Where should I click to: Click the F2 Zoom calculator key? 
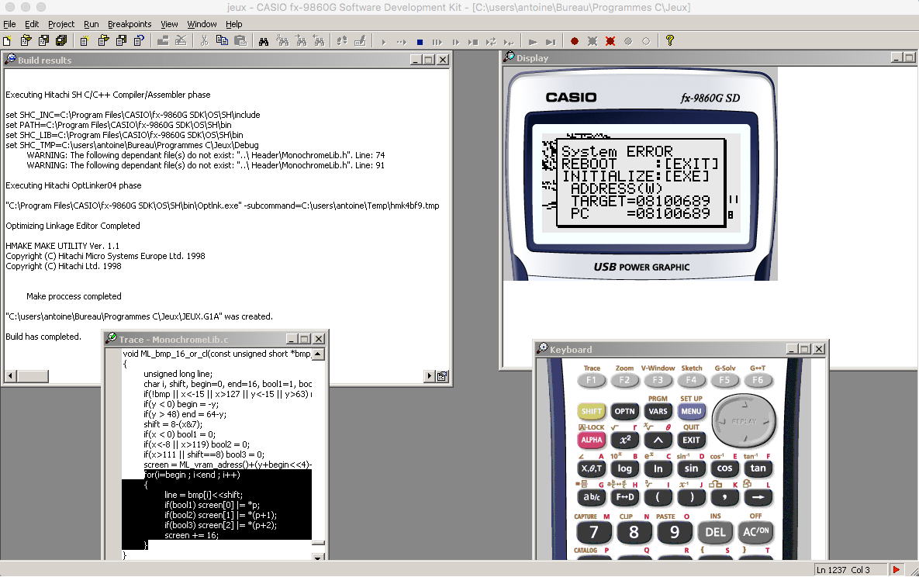(x=624, y=380)
